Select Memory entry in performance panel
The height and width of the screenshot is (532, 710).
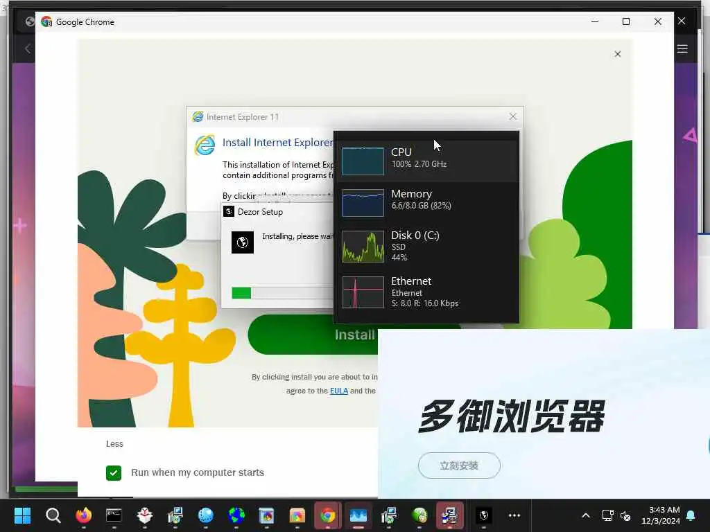tap(426, 203)
